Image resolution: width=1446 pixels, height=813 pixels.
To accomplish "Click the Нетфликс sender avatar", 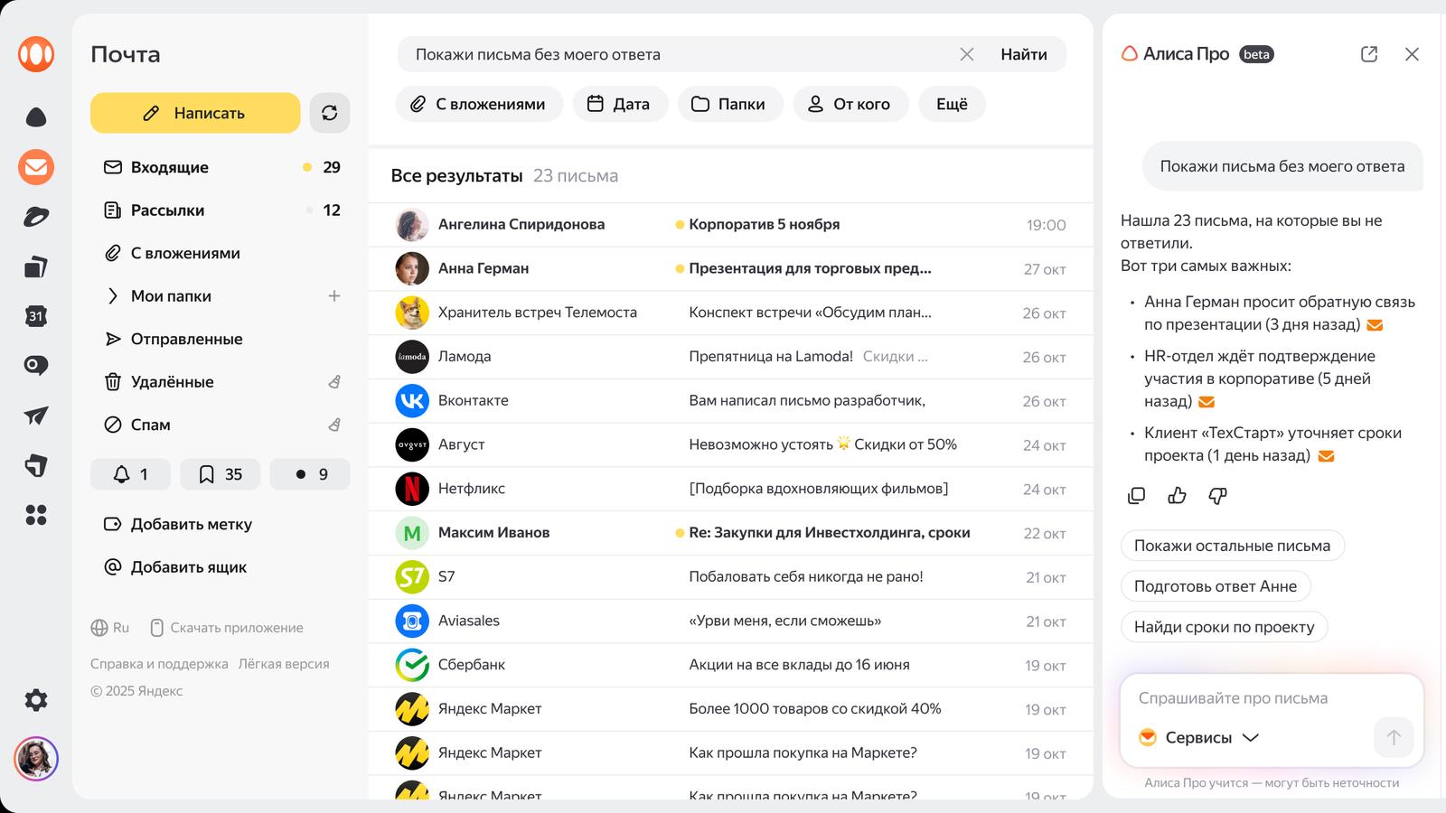I will tap(412, 489).
